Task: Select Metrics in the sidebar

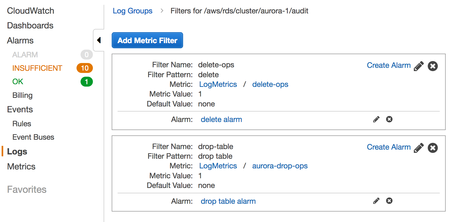Action: point(21,167)
